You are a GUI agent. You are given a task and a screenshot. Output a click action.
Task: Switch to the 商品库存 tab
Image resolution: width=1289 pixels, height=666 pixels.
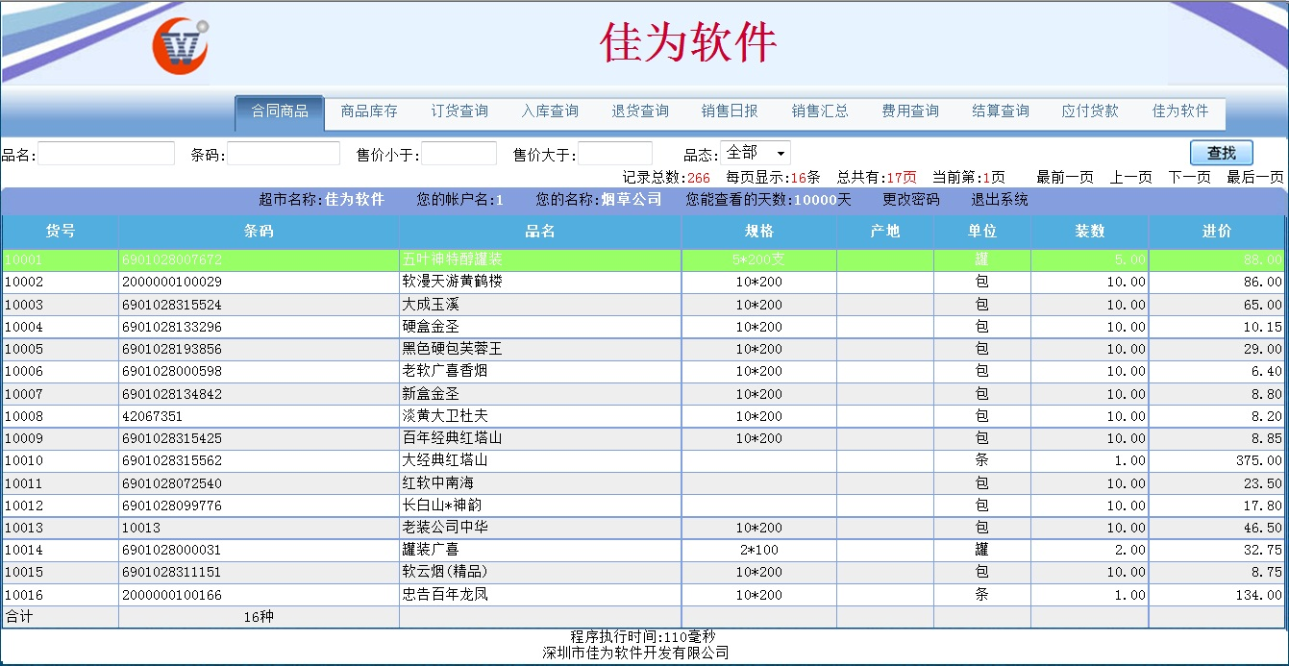click(x=369, y=111)
